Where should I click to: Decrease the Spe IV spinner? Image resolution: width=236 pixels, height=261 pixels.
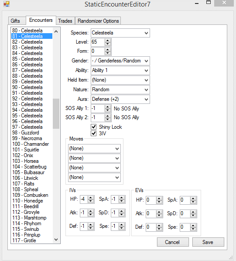click(x=122, y=228)
